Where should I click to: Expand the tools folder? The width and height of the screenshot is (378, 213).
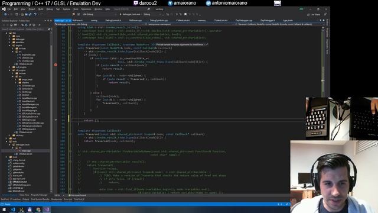[x=6, y=157]
